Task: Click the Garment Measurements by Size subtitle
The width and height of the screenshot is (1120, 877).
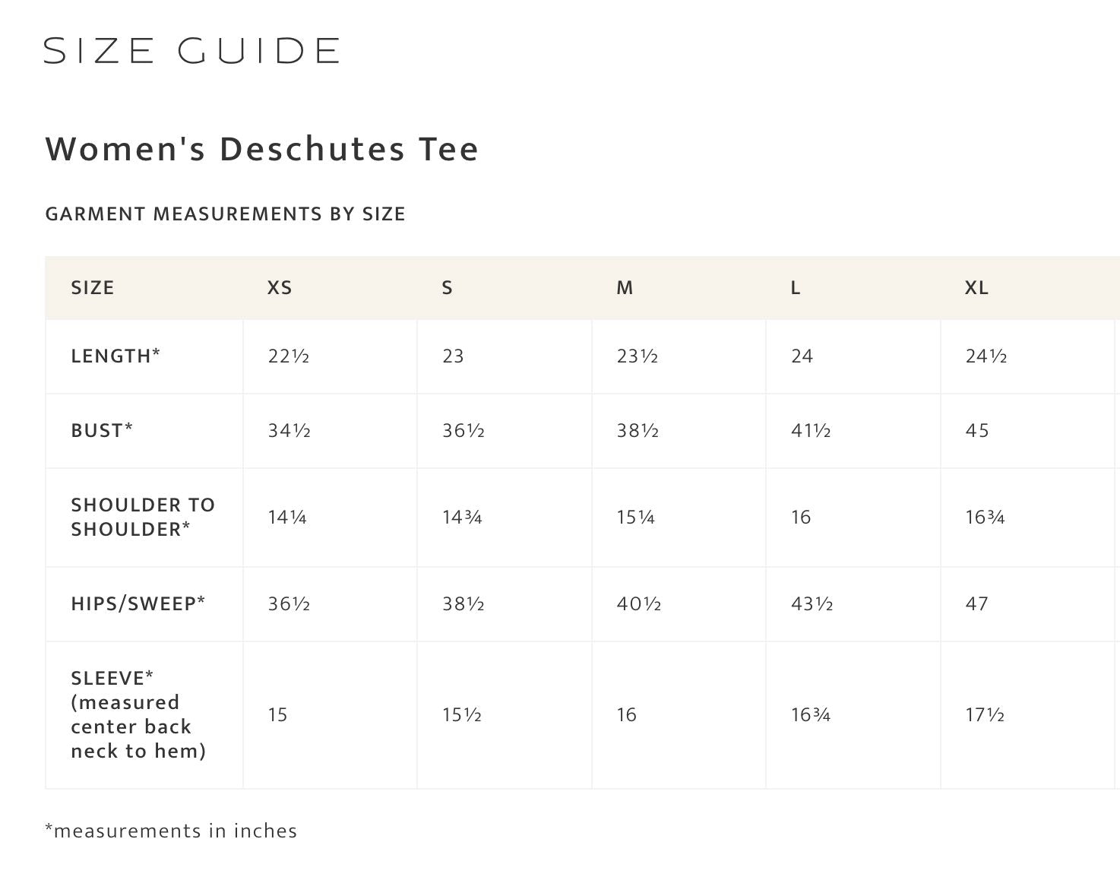Action: point(225,214)
